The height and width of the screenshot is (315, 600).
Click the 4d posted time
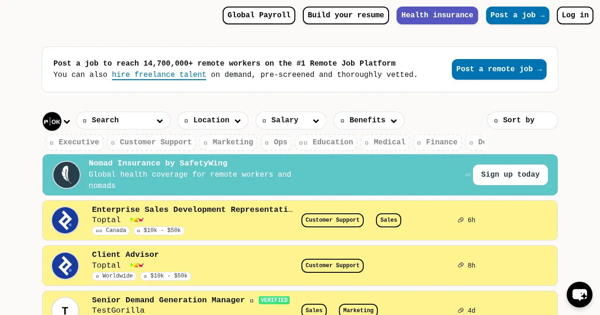tap(472, 311)
